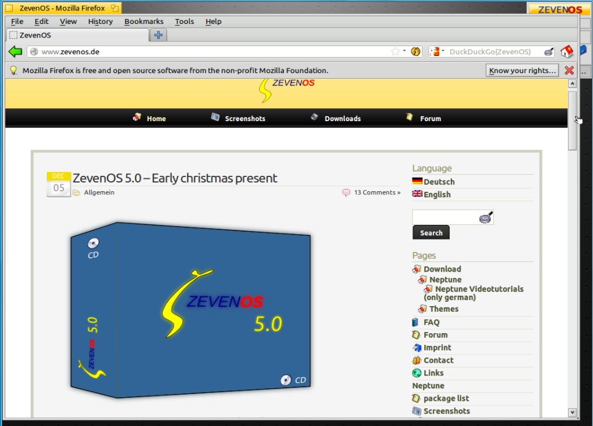593x426 pixels.
Task: Open new tab with plus icon
Action: pyautogui.click(x=158, y=35)
